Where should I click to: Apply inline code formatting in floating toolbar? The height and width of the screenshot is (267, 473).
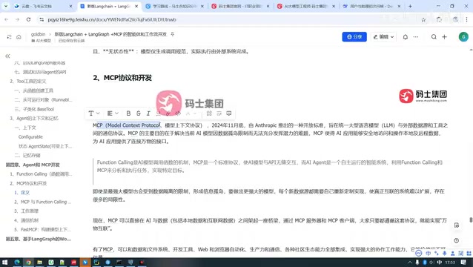[178, 113]
